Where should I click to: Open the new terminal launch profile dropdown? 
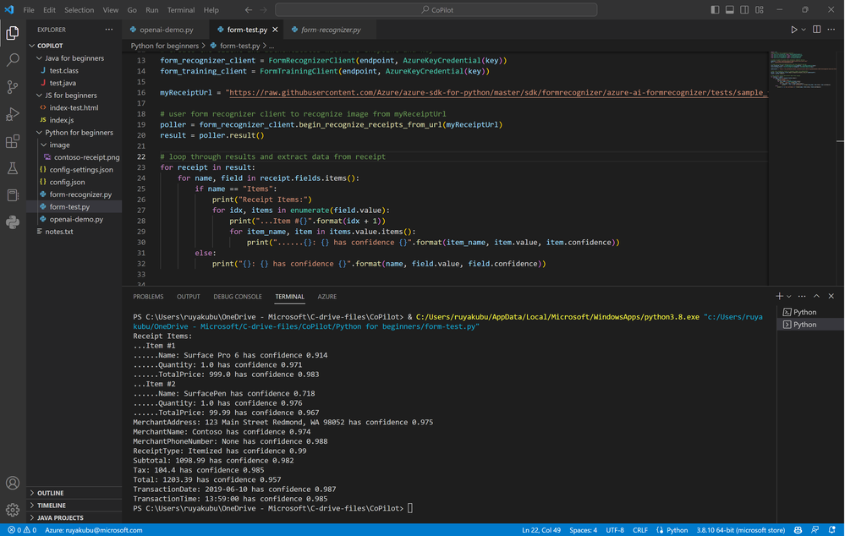tap(789, 297)
